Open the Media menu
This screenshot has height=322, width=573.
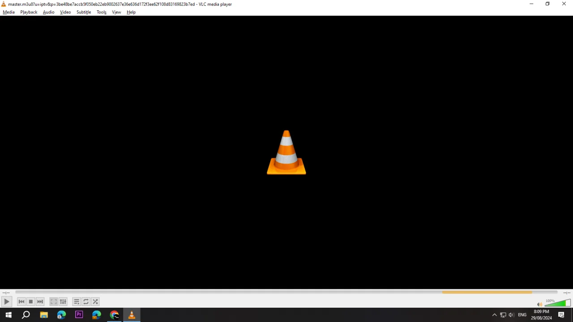(x=9, y=12)
